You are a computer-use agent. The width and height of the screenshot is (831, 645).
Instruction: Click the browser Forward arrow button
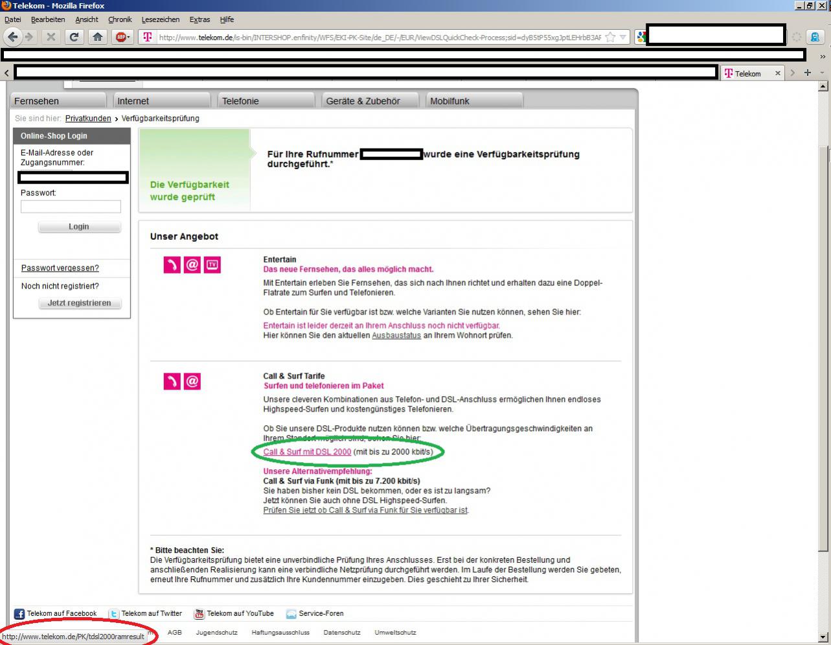click(29, 37)
